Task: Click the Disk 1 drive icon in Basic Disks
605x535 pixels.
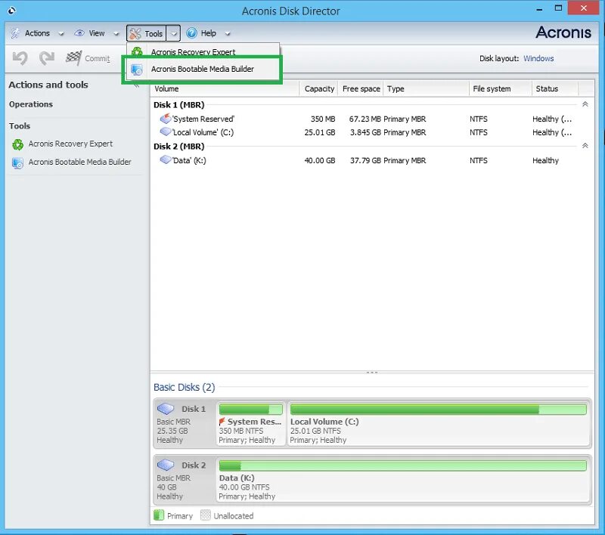Action: coord(166,409)
